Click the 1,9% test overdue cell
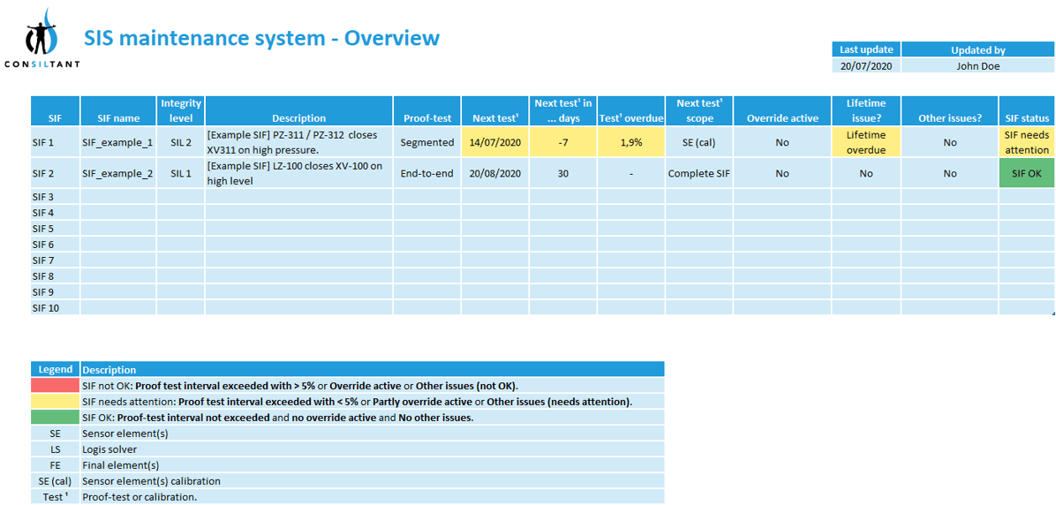 point(631,142)
